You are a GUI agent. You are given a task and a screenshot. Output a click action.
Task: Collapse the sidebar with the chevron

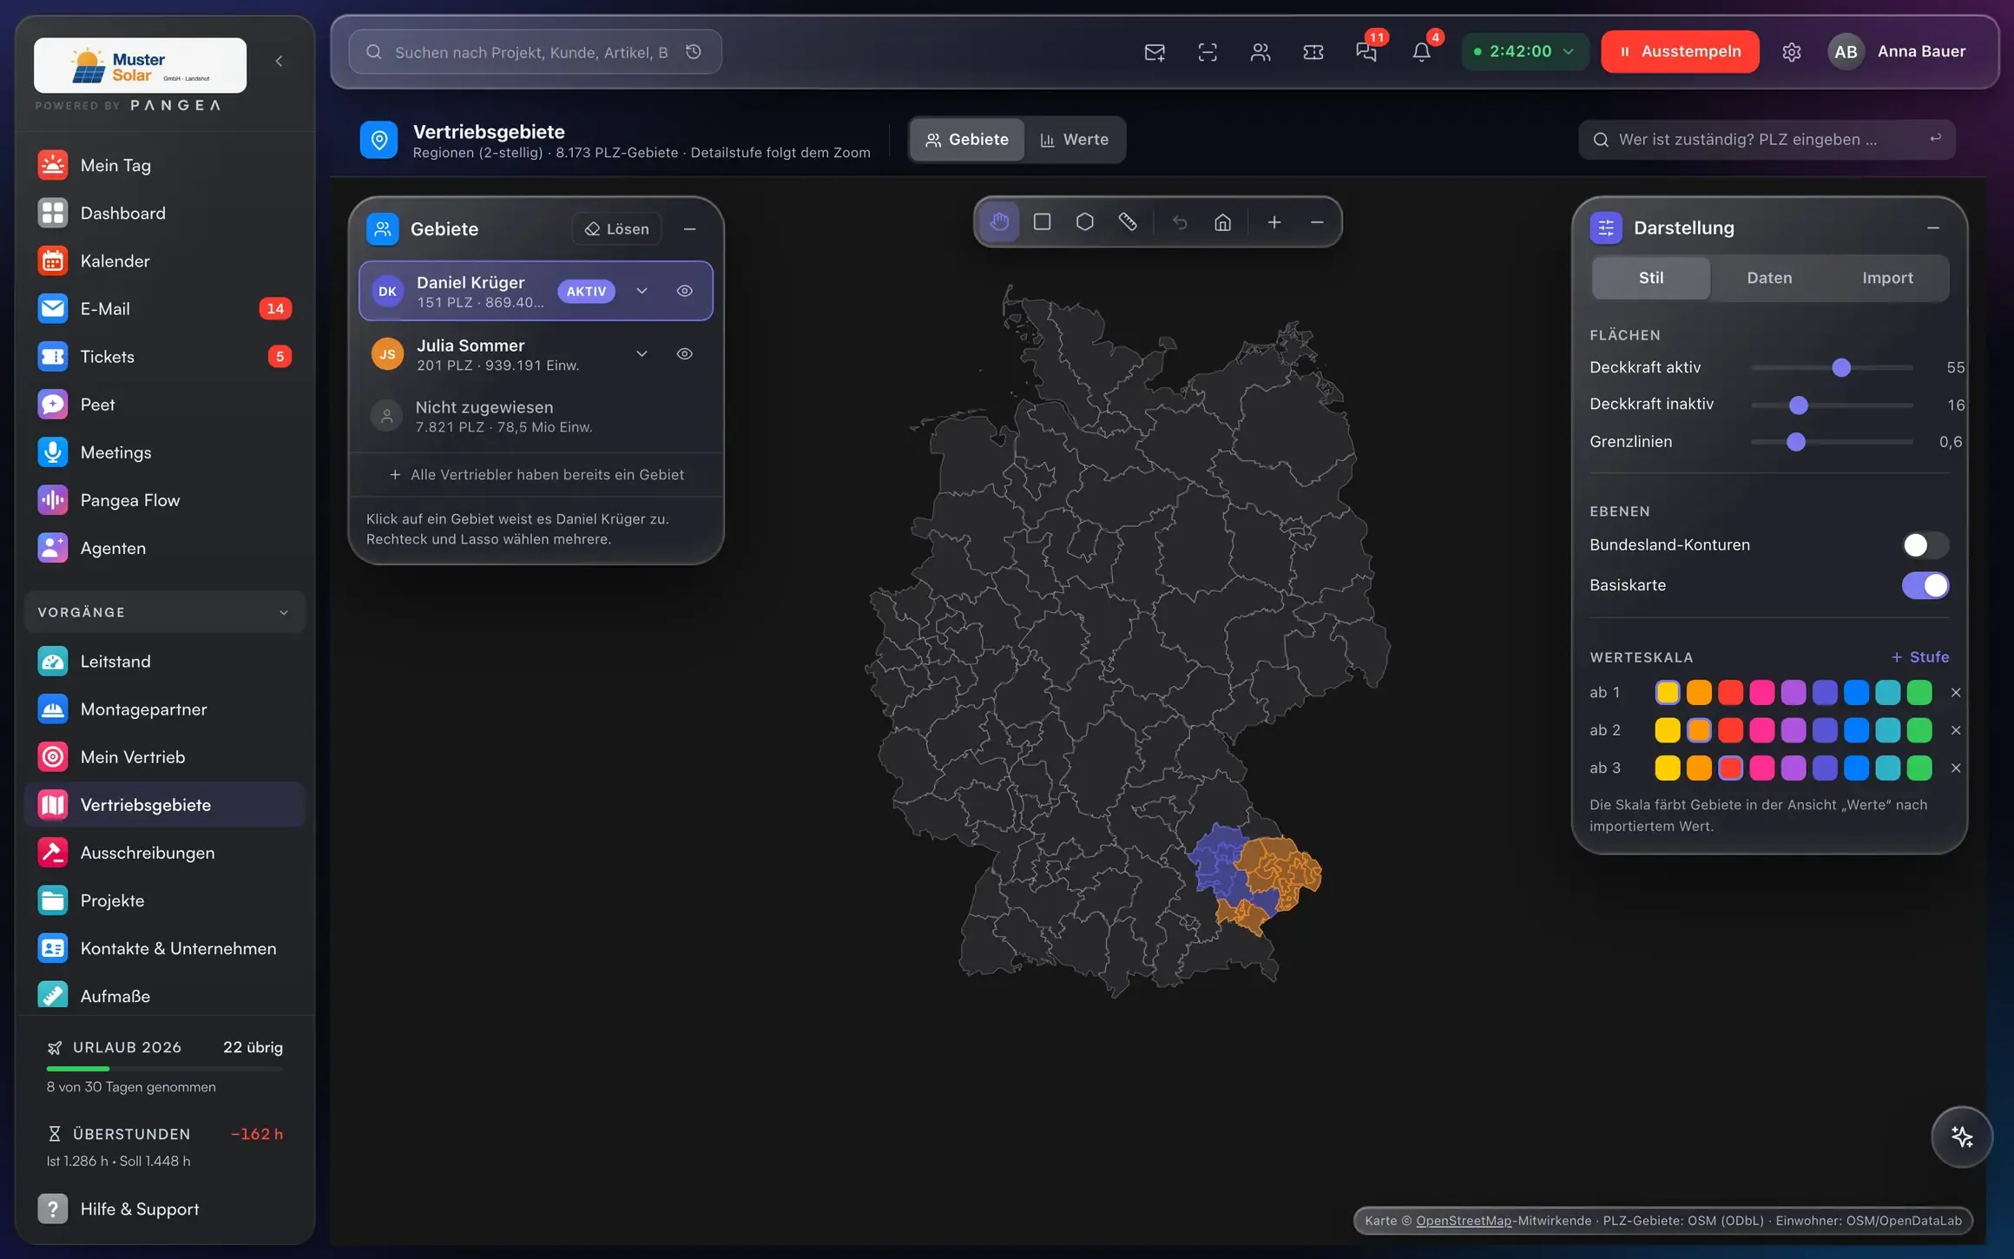pos(279,61)
